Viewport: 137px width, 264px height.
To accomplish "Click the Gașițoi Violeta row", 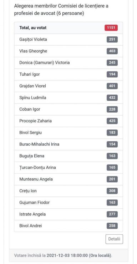I will click(x=68, y=39).
